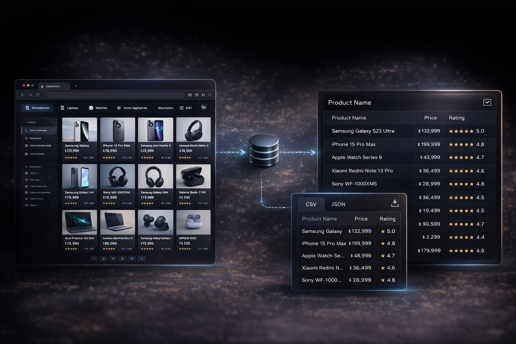Open the MPOW M23 product thumbnail
The height and width of the screenshot is (344, 516).
coord(193,222)
